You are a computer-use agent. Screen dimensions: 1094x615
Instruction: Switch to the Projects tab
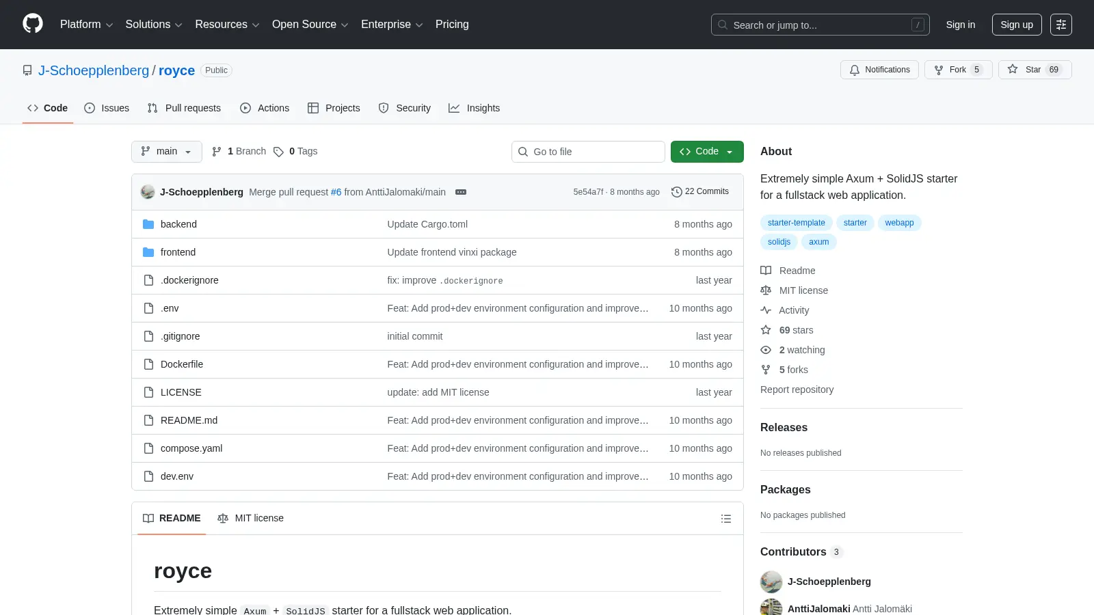pyautogui.click(x=334, y=108)
